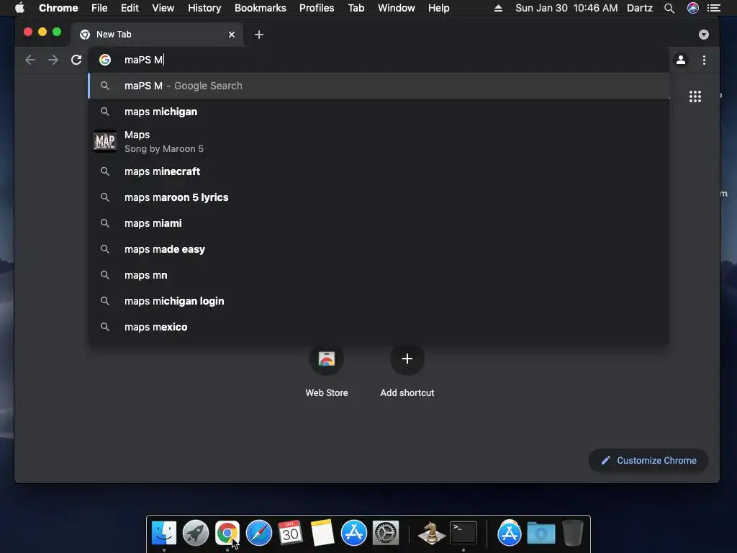Go back using the back arrow
The image size is (737, 553).
coord(30,60)
